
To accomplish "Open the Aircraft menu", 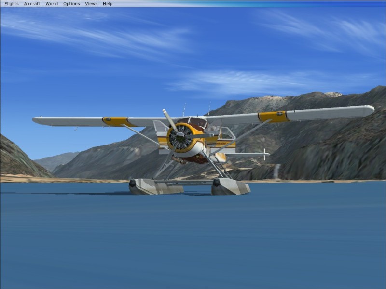I will (32, 4).
